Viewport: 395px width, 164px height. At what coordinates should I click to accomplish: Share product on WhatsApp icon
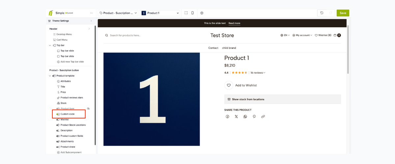[245, 116]
